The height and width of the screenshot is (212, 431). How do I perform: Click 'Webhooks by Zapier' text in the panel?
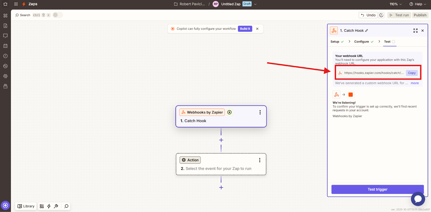[347, 116]
